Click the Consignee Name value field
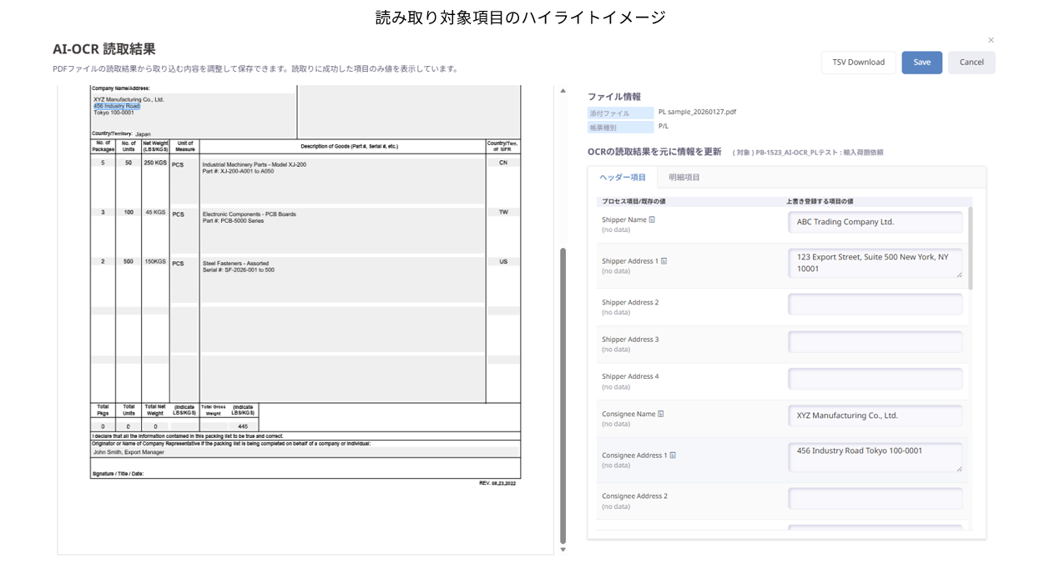This screenshot has width=1060, height=584. [875, 415]
